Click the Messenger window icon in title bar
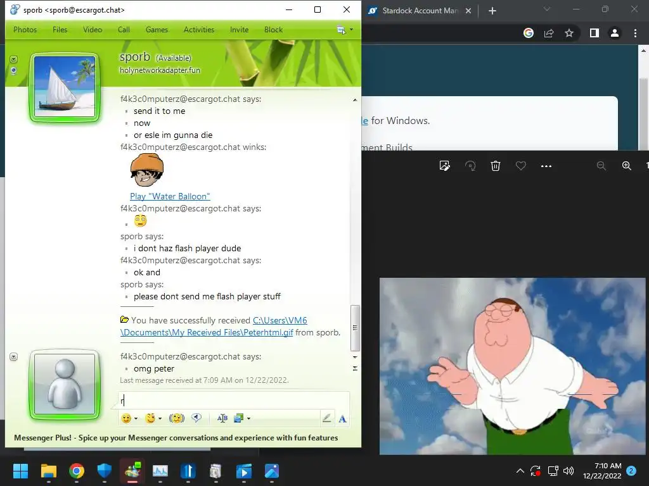 [x=15, y=9]
